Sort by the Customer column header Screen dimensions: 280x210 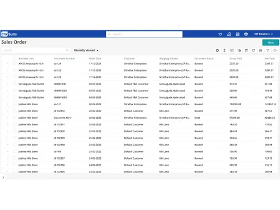click(x=129, y=59)
